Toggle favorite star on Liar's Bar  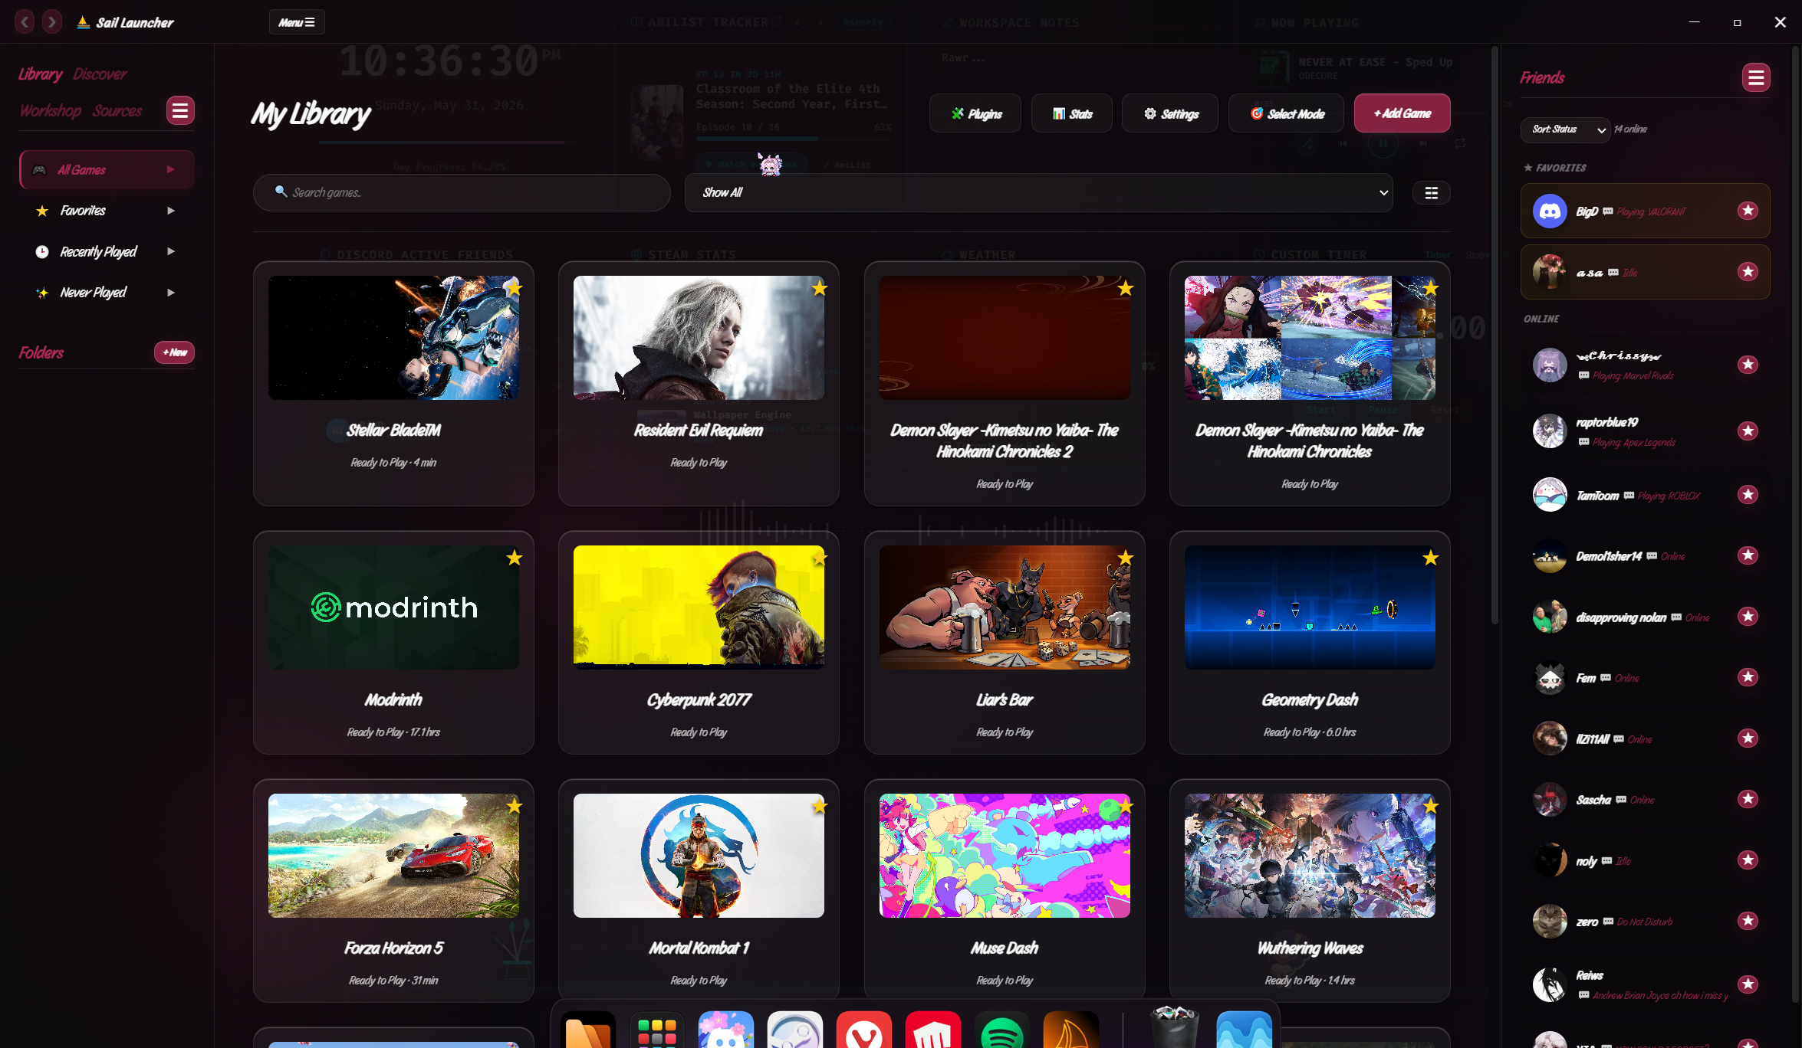tap(1125, 558)
